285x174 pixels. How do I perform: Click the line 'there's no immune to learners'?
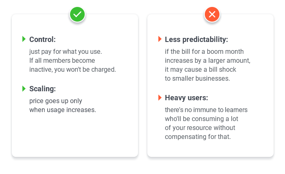tap(206, 110)
